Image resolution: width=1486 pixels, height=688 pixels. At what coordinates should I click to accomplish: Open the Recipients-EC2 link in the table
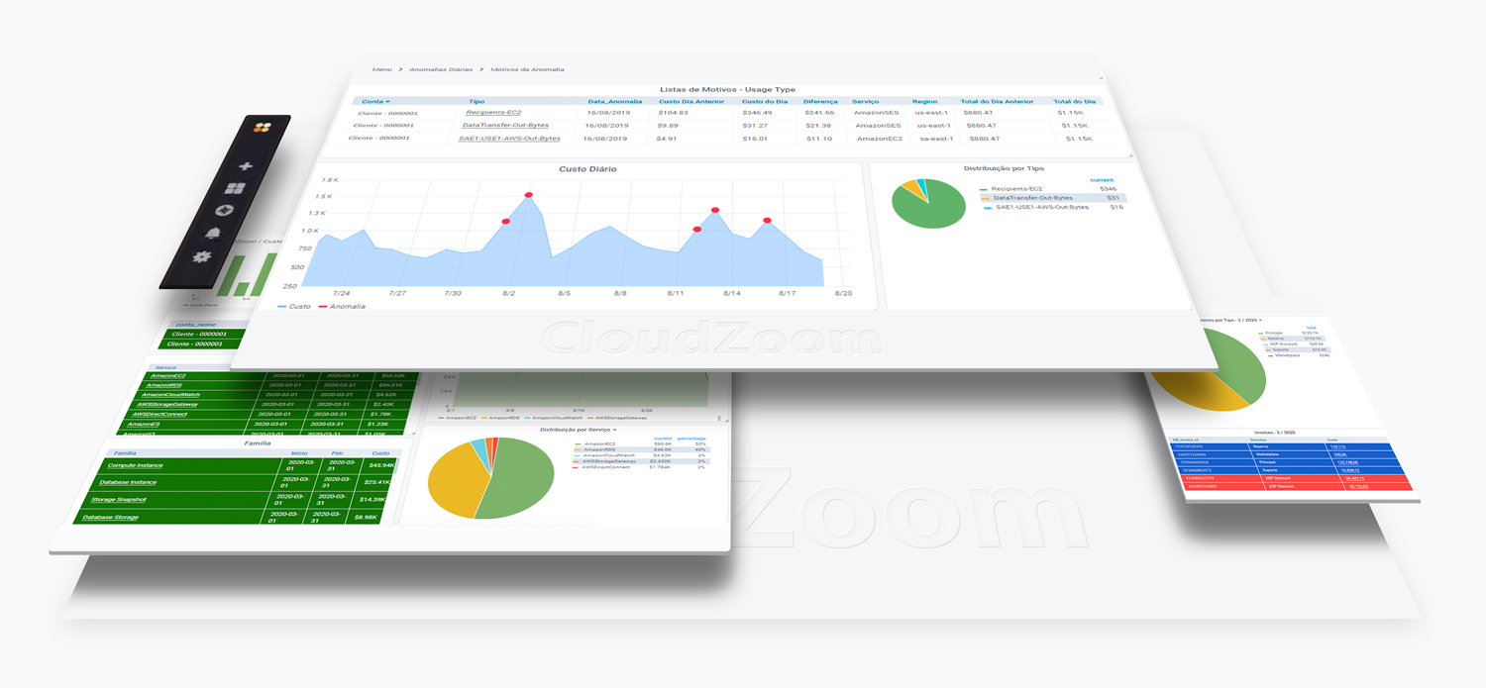pyautogui.click(x=492, y=113)
